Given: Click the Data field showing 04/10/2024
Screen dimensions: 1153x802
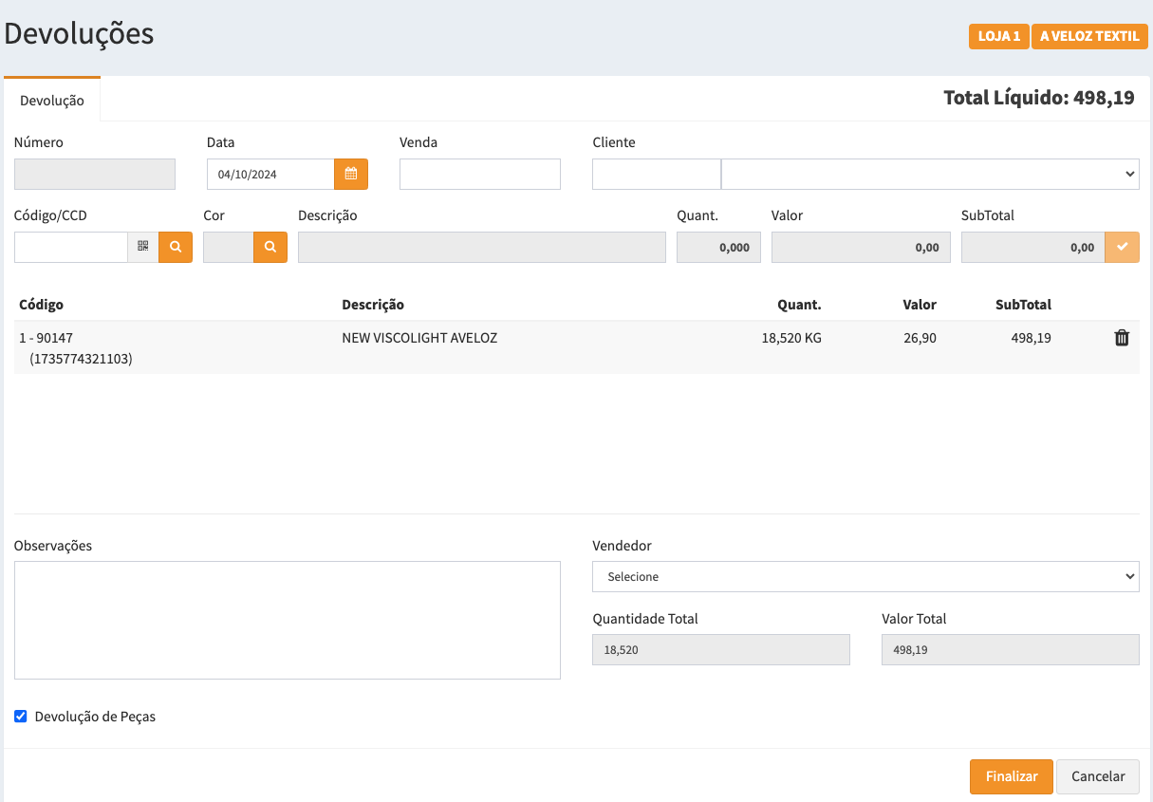Looking at the screenshot, I should coord(270,175).
